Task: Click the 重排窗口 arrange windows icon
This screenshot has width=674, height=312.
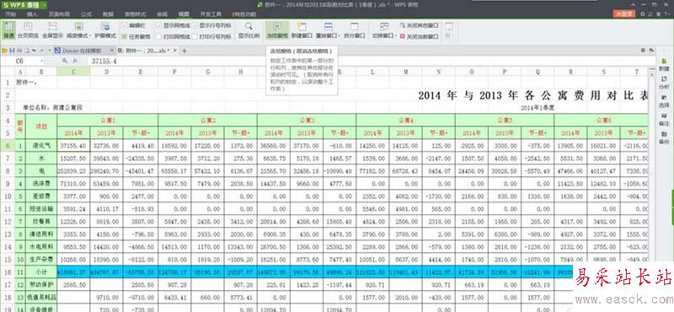Action: pos(328,27)
